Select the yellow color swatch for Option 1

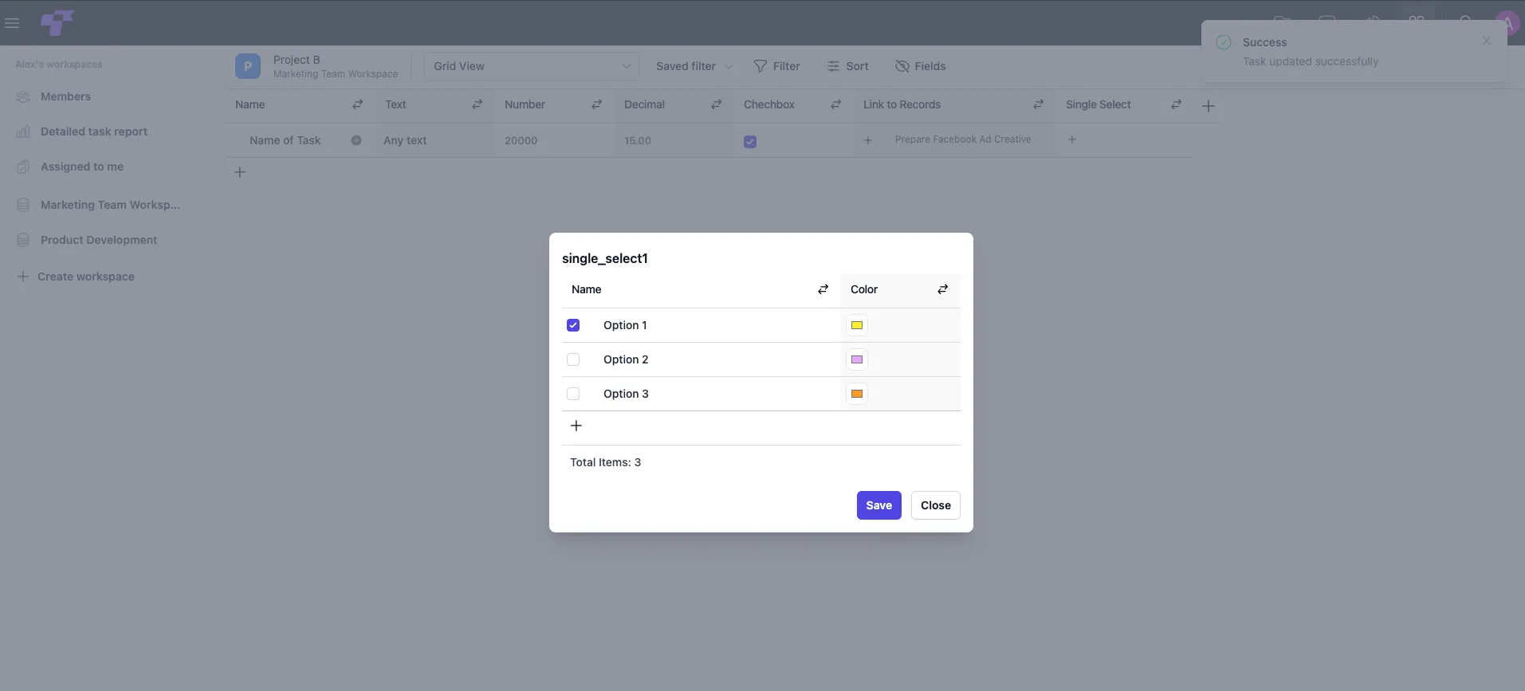(x=857, y=325)
